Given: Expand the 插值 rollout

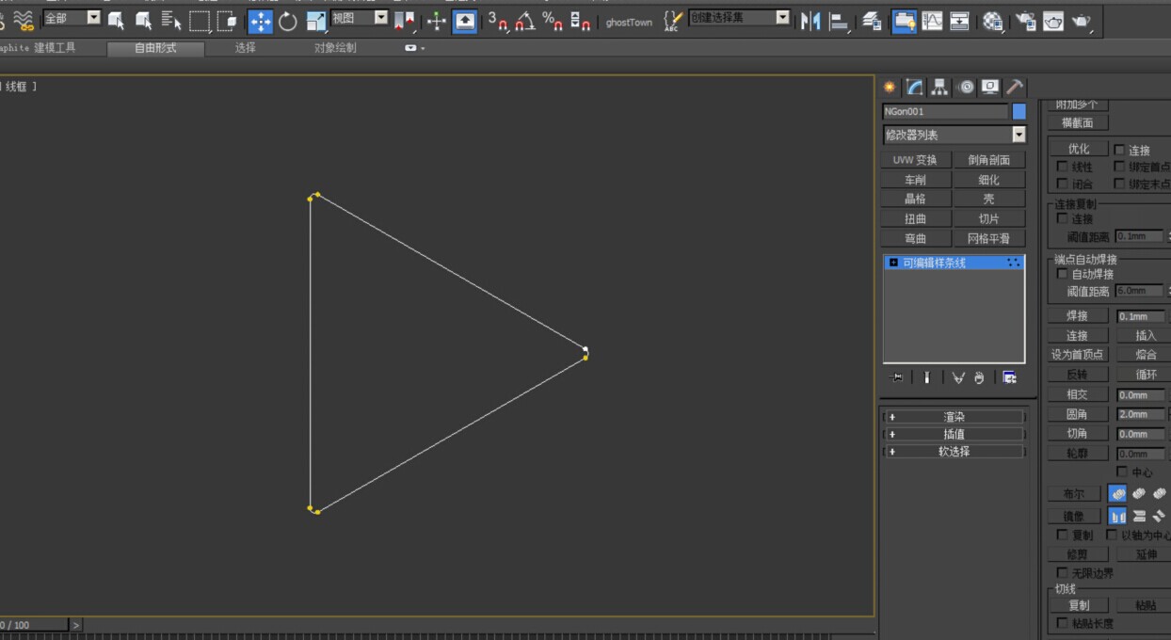Looking at the screenshot, I should [954, 434].
